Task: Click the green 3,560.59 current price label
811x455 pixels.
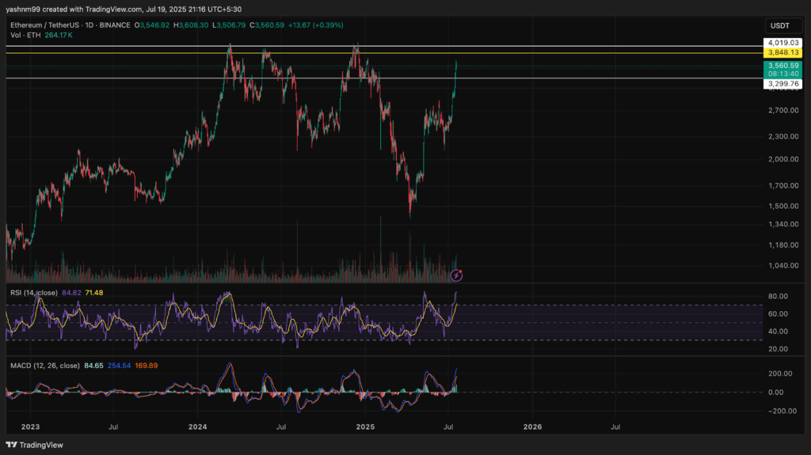Action: coord(783,70)
